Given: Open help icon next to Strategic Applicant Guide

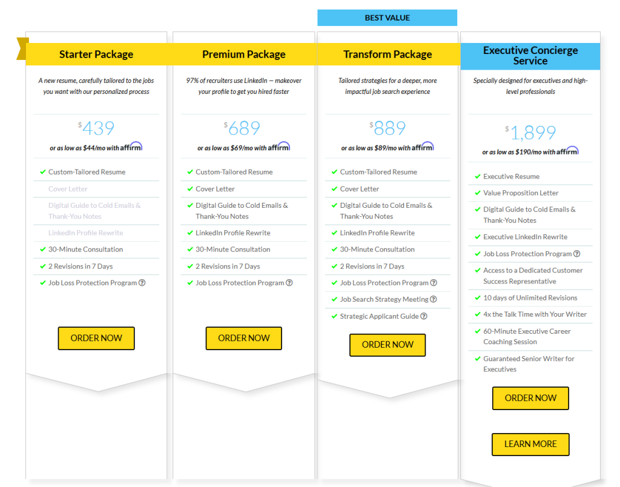Looking at the screenshot, I should [424, 316].
